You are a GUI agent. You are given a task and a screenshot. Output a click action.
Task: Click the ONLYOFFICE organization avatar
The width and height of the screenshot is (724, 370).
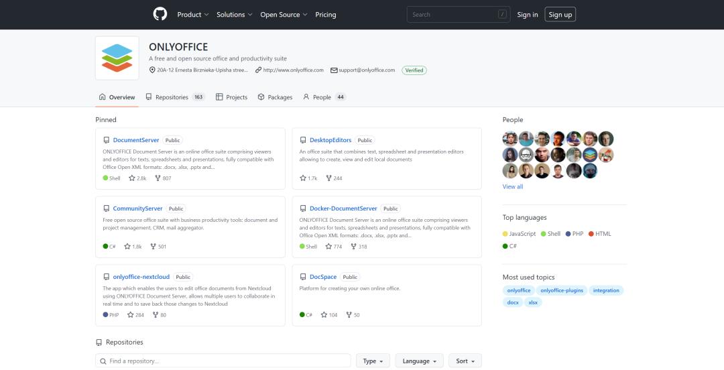coord(117,58)
